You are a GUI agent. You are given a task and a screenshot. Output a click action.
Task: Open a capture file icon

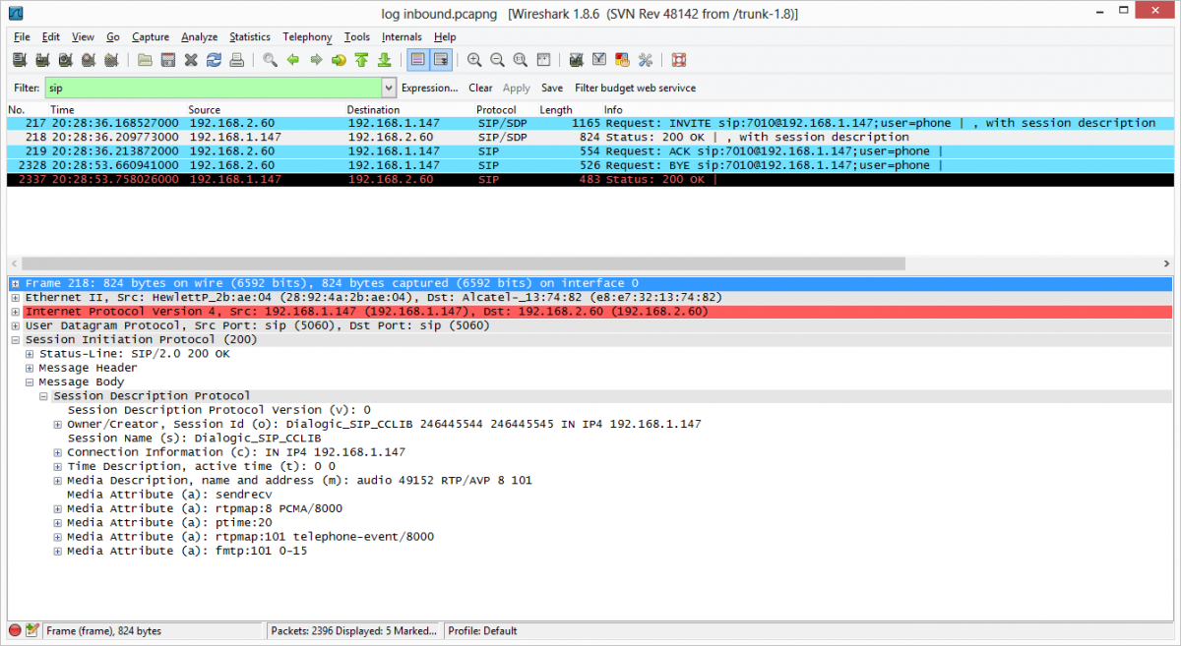[x=145, y=60]
